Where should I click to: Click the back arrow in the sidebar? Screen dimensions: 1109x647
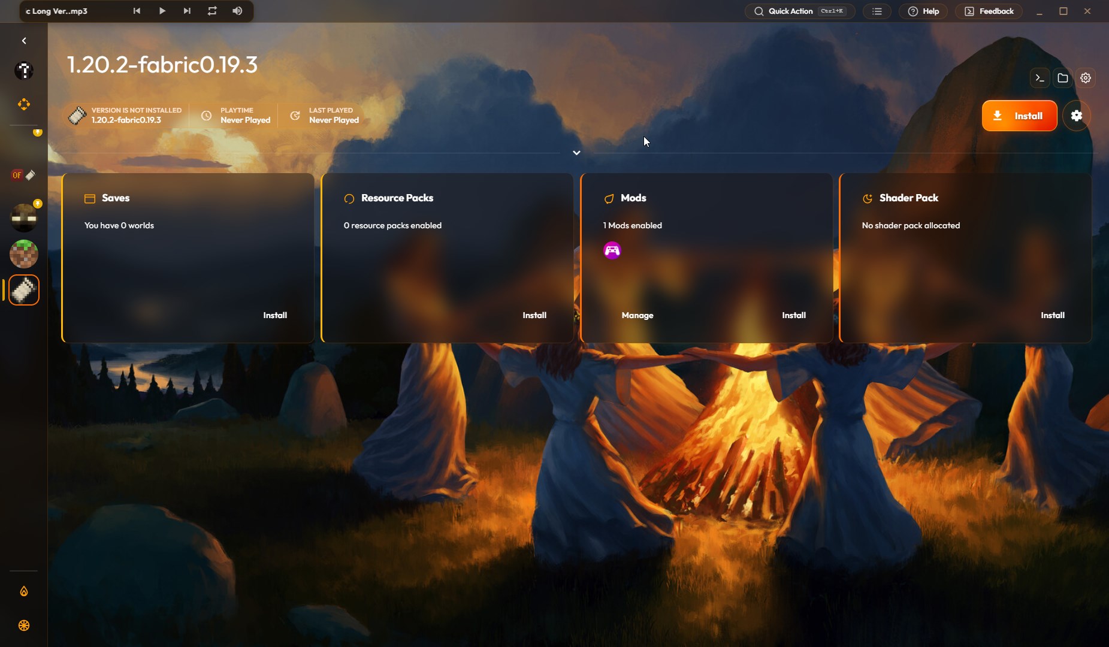click(24, 41)
